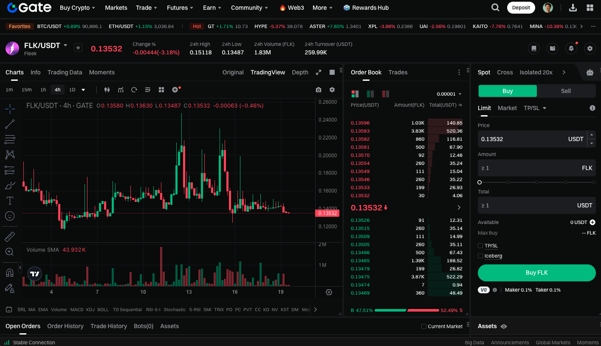
Task: Open order book precision 0.00001 dropdown
Action: point(449,94)
